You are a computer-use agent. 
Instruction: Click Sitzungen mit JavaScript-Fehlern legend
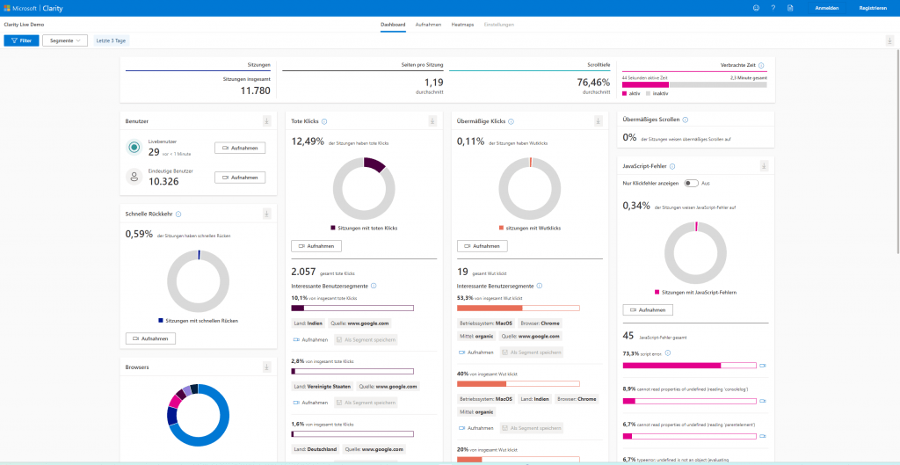[696, 292]
